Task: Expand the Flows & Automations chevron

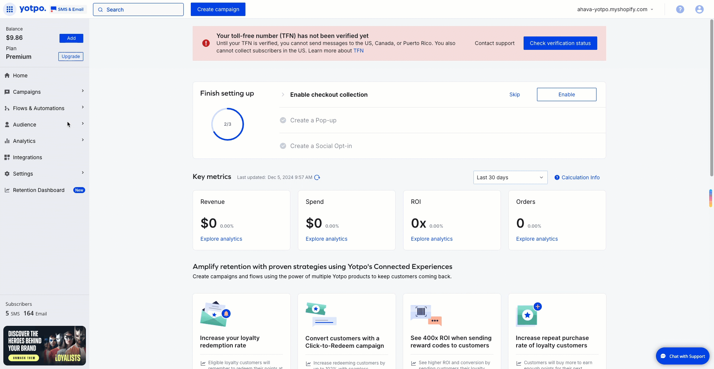Action: (x=83, y=107)
